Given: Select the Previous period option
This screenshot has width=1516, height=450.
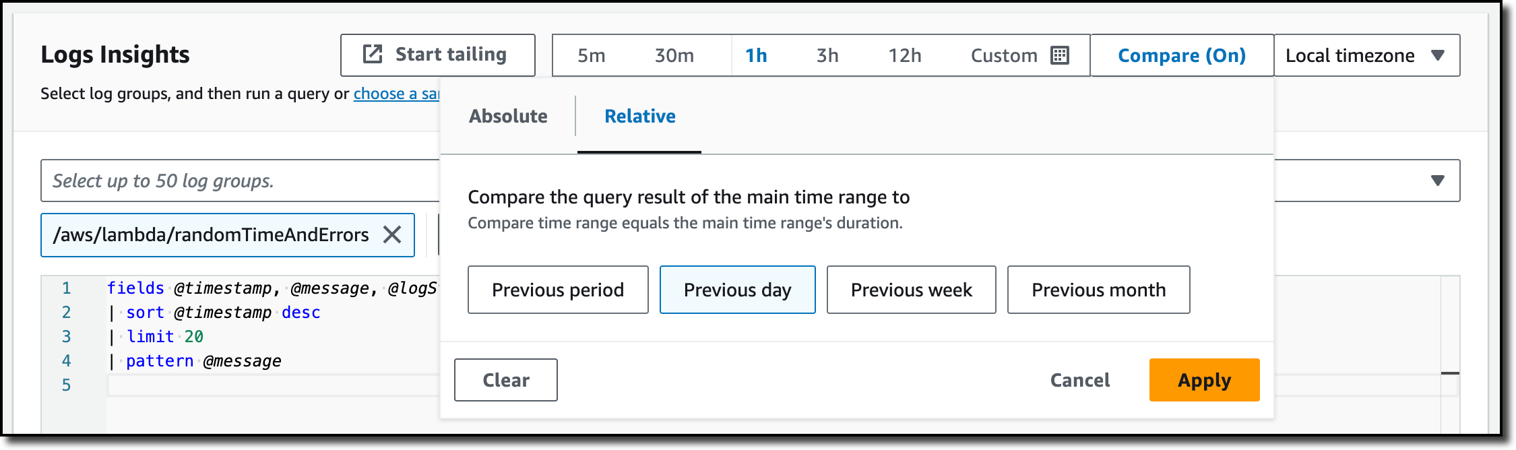Looking at the screenshot, I should click(558, 290).
